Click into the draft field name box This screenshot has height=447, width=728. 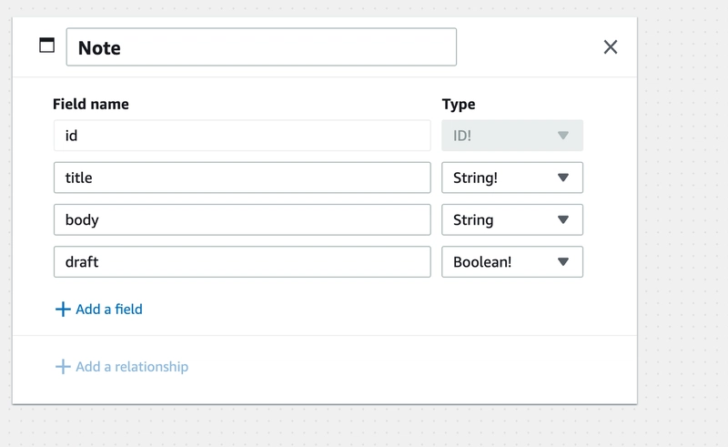242,262
